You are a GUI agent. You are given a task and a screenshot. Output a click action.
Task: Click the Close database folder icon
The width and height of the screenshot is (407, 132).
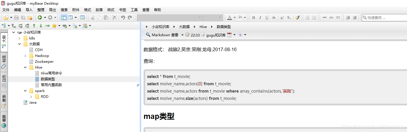30,18
